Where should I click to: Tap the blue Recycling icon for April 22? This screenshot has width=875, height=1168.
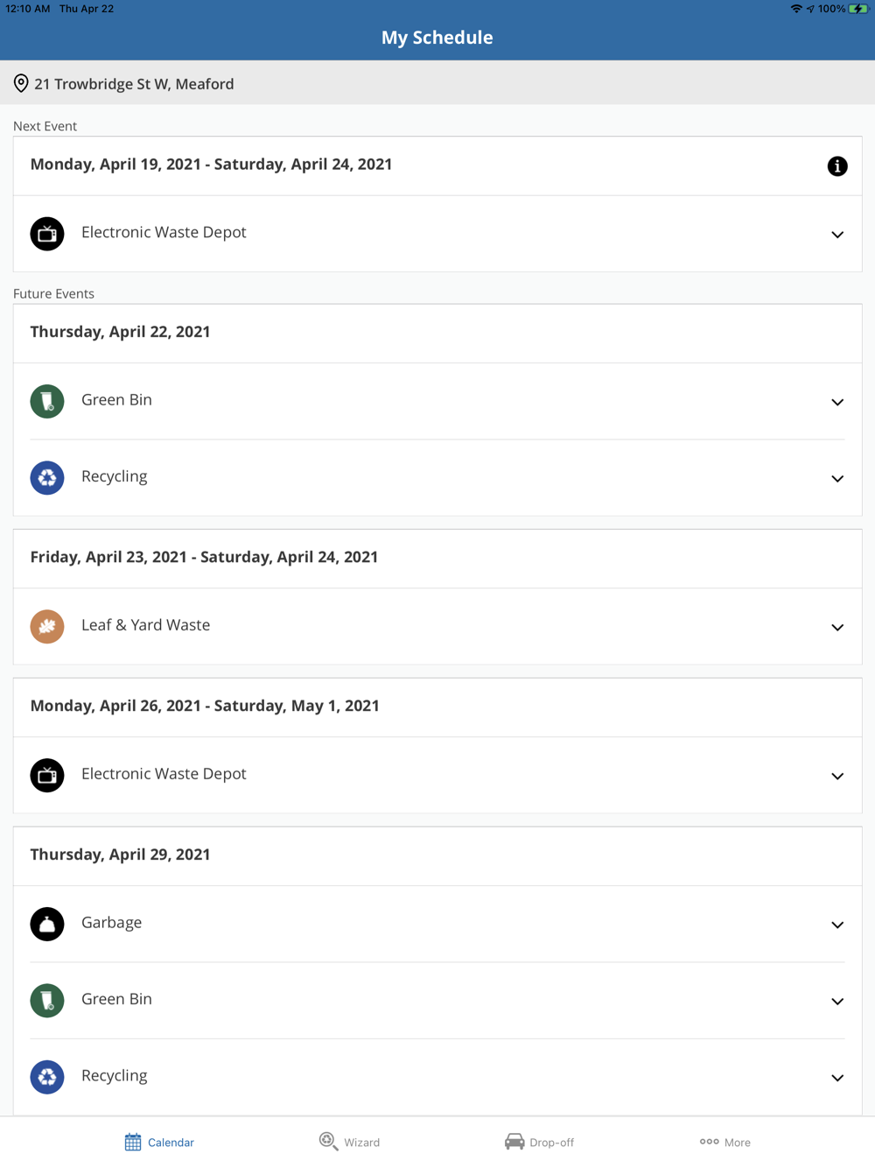[47, 478]
